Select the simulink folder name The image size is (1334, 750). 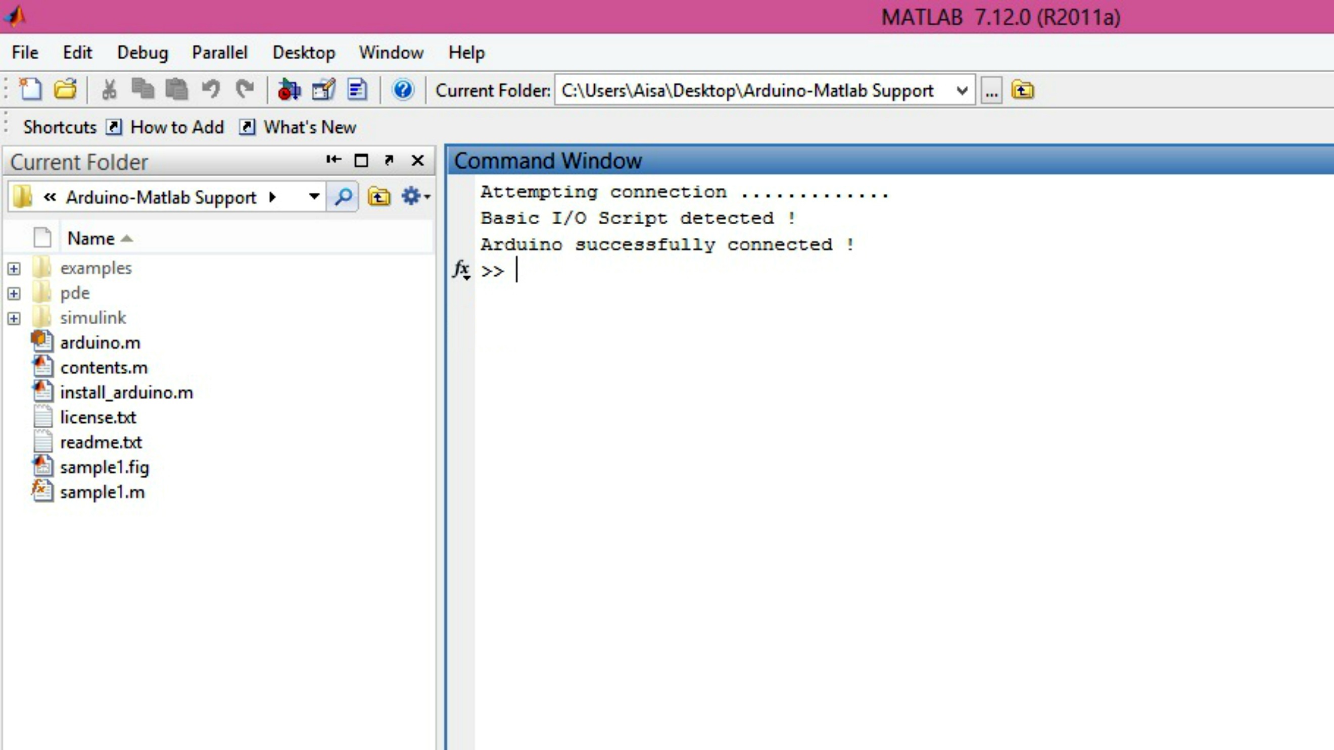93,318
